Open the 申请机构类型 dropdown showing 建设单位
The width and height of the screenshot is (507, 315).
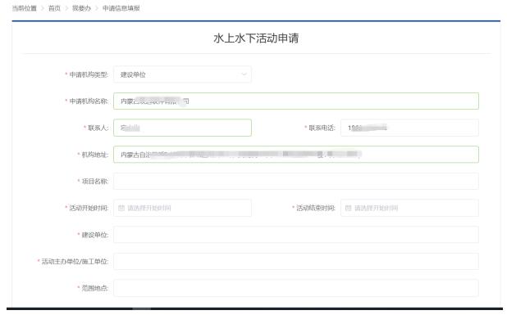pos(182,74)
